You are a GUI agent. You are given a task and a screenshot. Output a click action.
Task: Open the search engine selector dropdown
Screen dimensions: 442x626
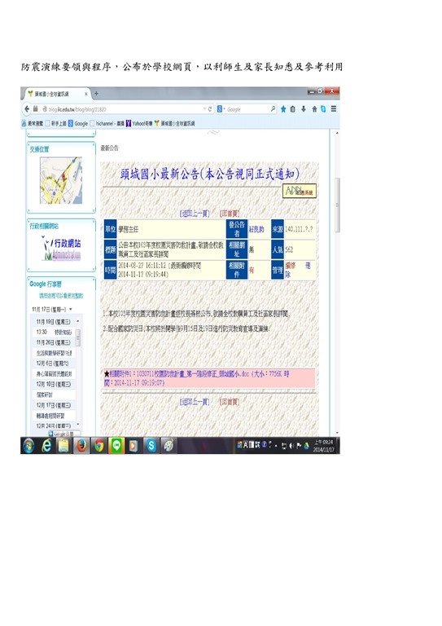(x=221, y=109)
